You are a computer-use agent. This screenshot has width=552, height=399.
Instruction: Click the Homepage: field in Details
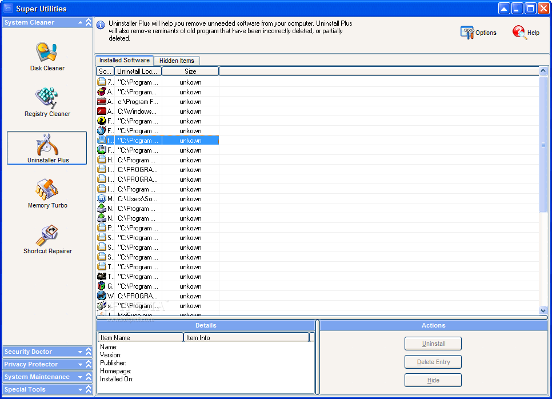[115, 371]
